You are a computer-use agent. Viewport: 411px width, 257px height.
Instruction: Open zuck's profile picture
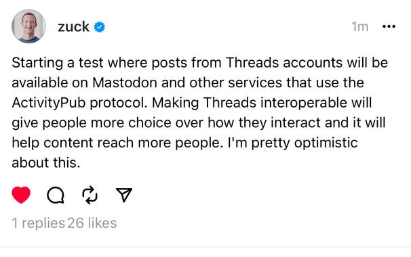pyautogui.click(x=28, y=26)
